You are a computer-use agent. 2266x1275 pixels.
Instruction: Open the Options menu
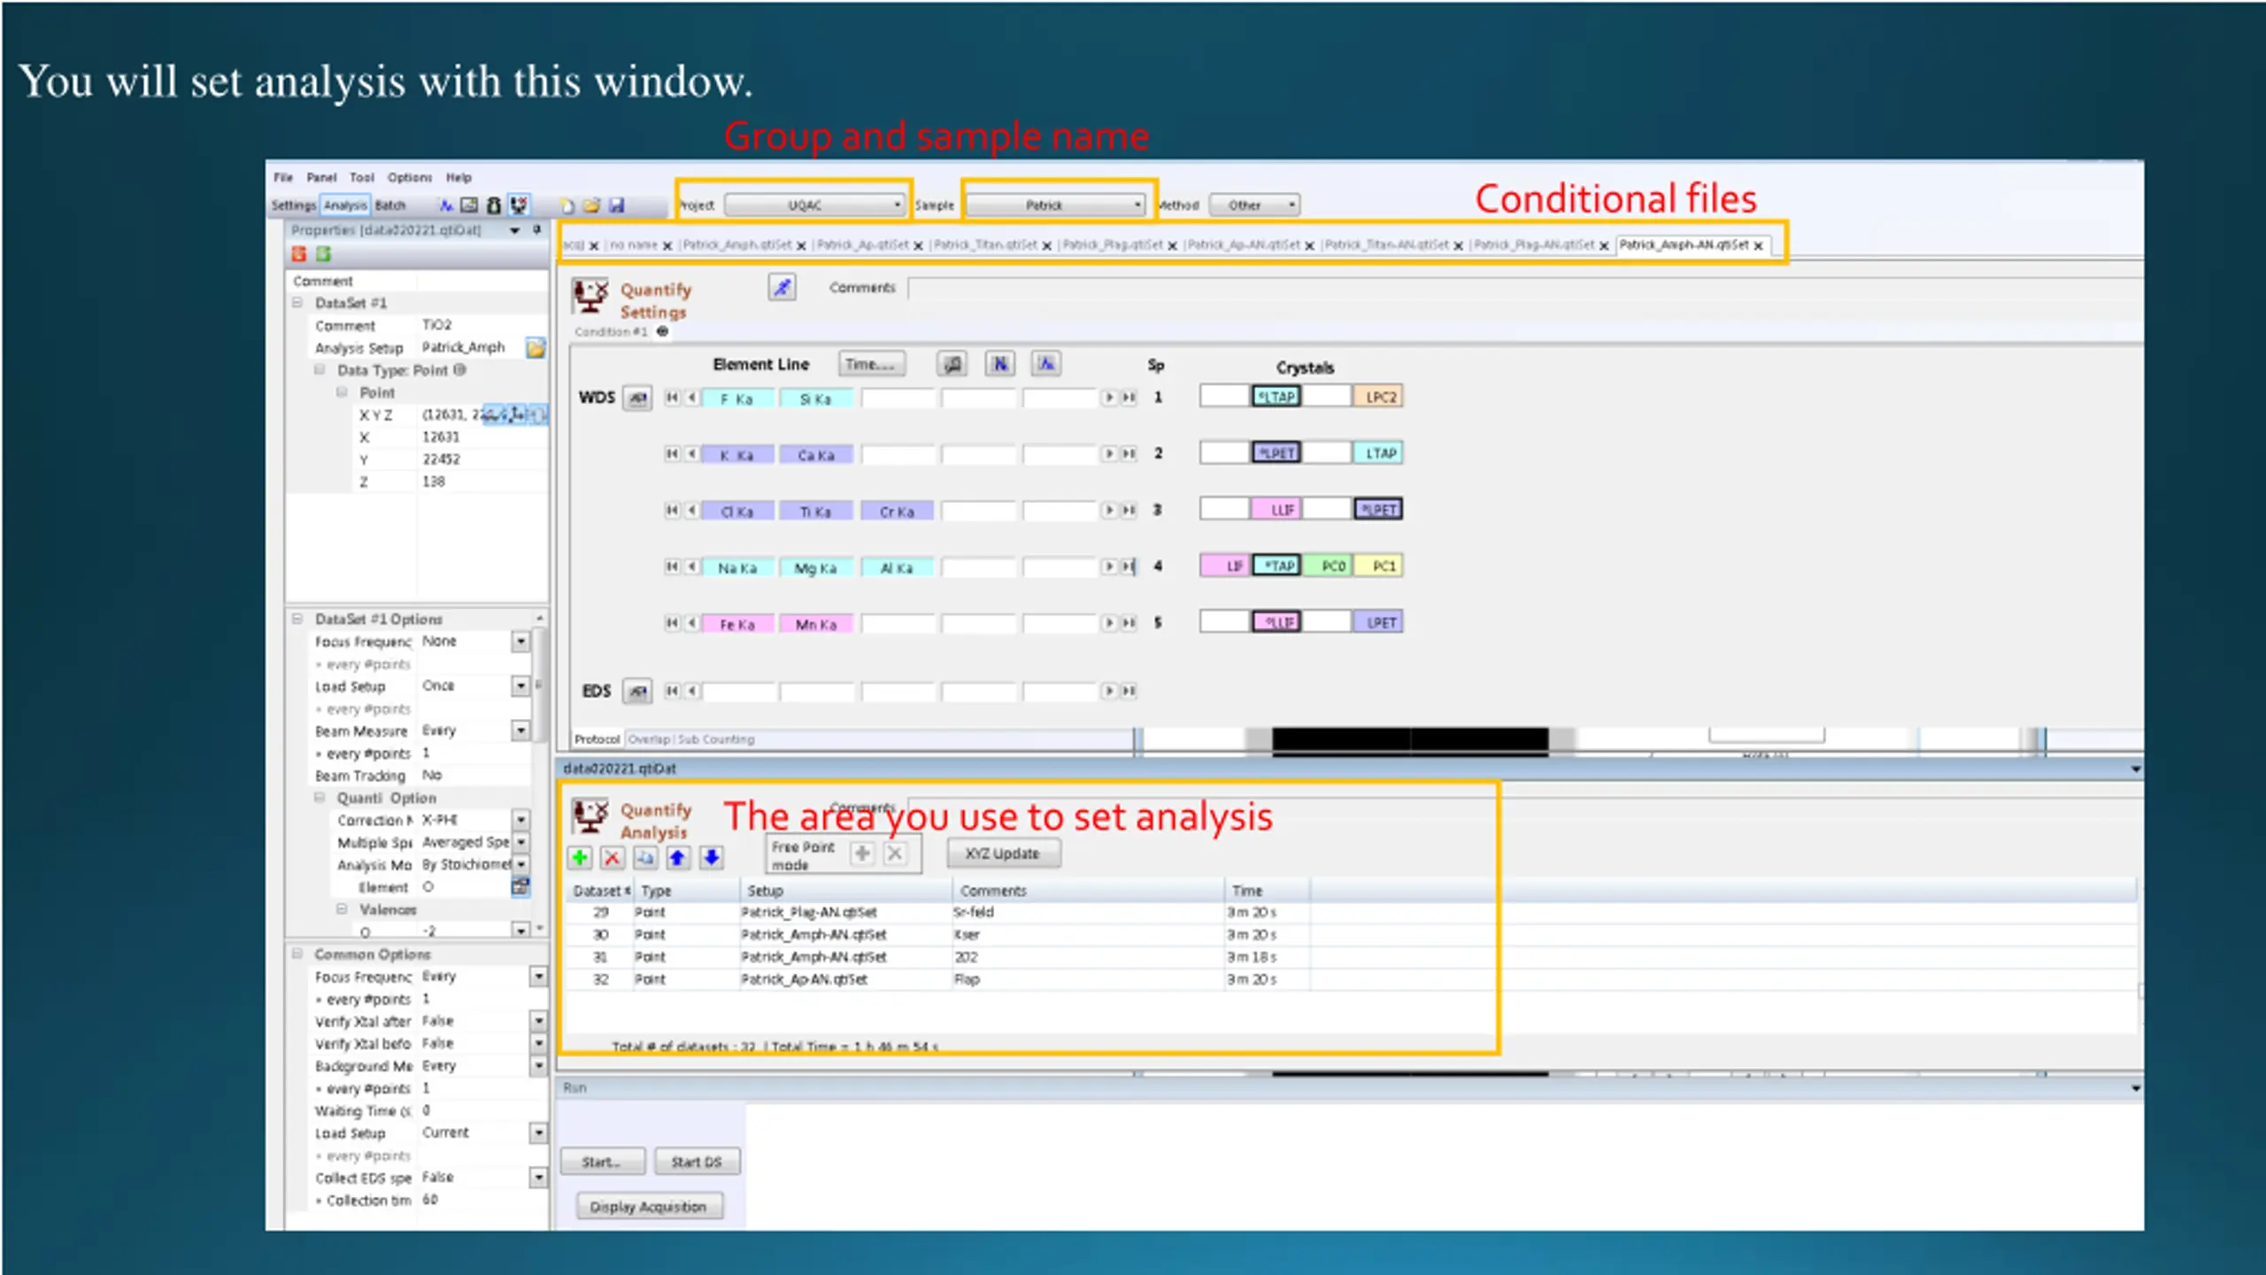410,177
